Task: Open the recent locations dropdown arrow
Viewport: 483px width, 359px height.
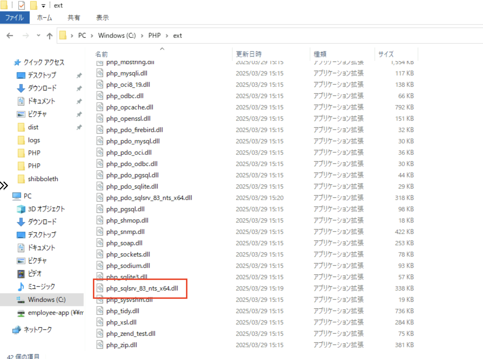Action: 39,35
